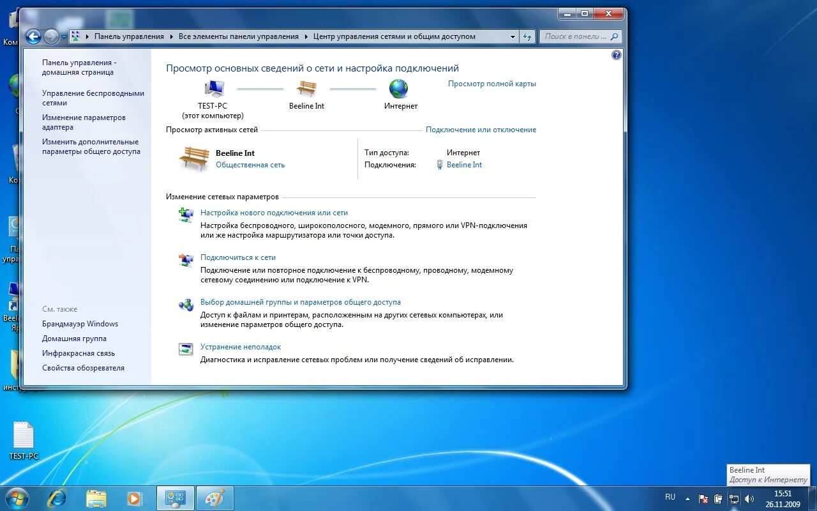This screenshot has width=817, height=511.
Task: Refresh the address bar location
Action: click(x=527, y=36)
